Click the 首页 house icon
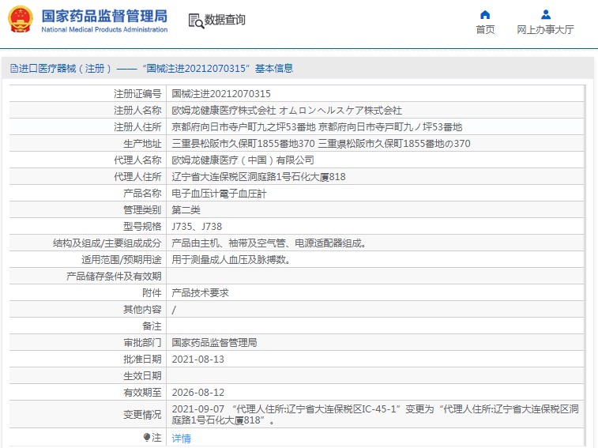 485,14
